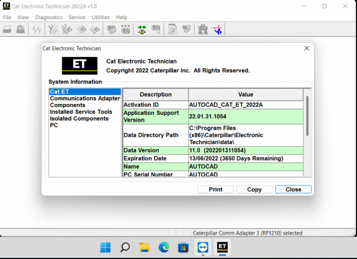
Task: Click the 22.01.31.1054 value
Action: tap(246, 116)
